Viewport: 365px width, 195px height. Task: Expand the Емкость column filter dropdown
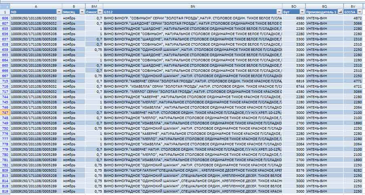click(99, 13)
